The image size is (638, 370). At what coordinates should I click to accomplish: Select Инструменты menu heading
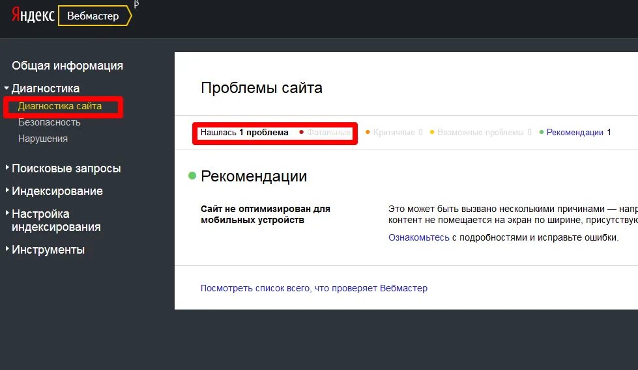tap(48, 249)
